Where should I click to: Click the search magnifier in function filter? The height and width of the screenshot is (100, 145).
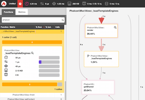click(63, 20)
